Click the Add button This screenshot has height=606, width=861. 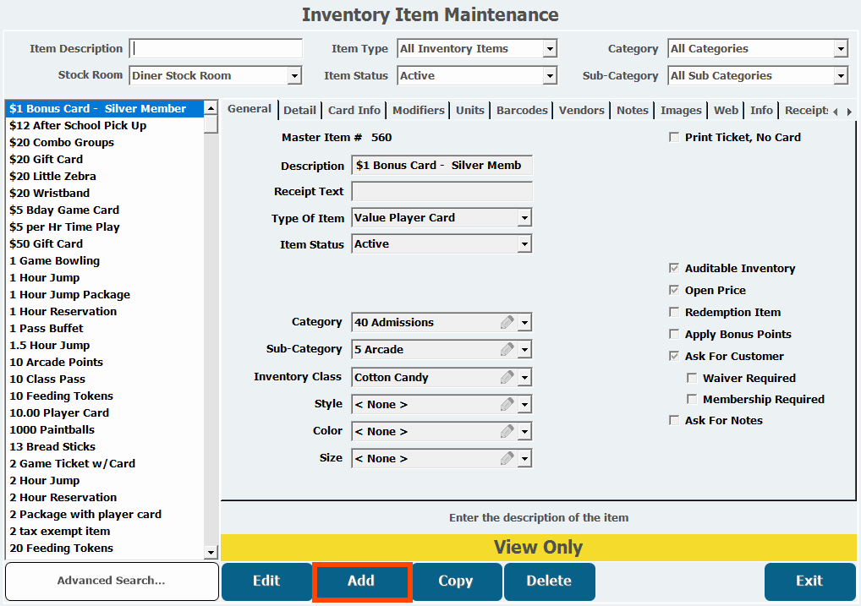361,581
